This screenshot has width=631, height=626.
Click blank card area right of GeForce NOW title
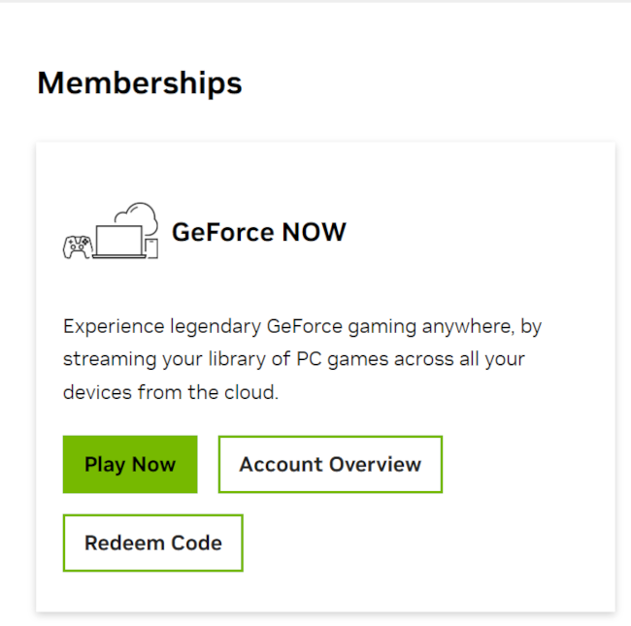(x=476, y=233)
